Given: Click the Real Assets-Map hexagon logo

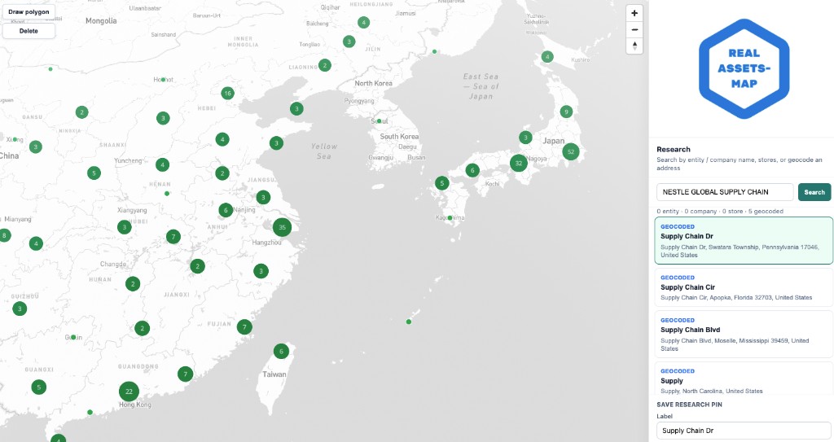Looking at the screenshot, I should tap(744, 68).
